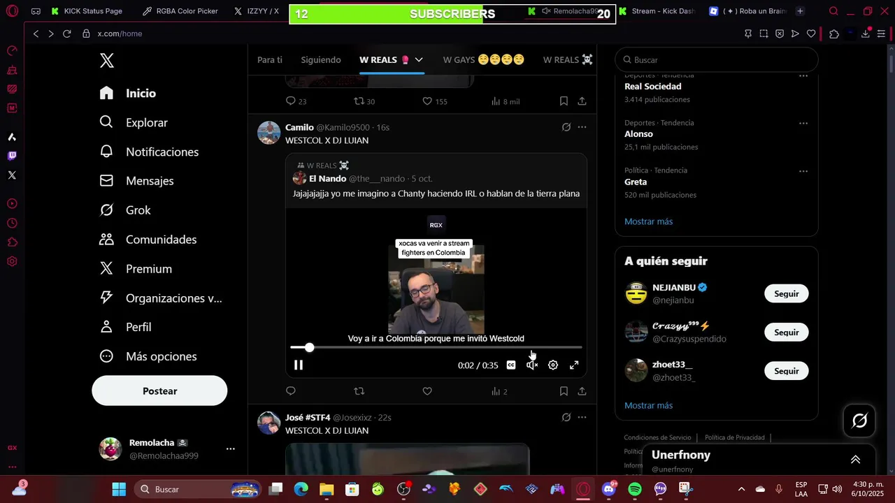
Task: Like Camilo's WESTCOL X DJ LUIAN post
Action: (427, 391)
